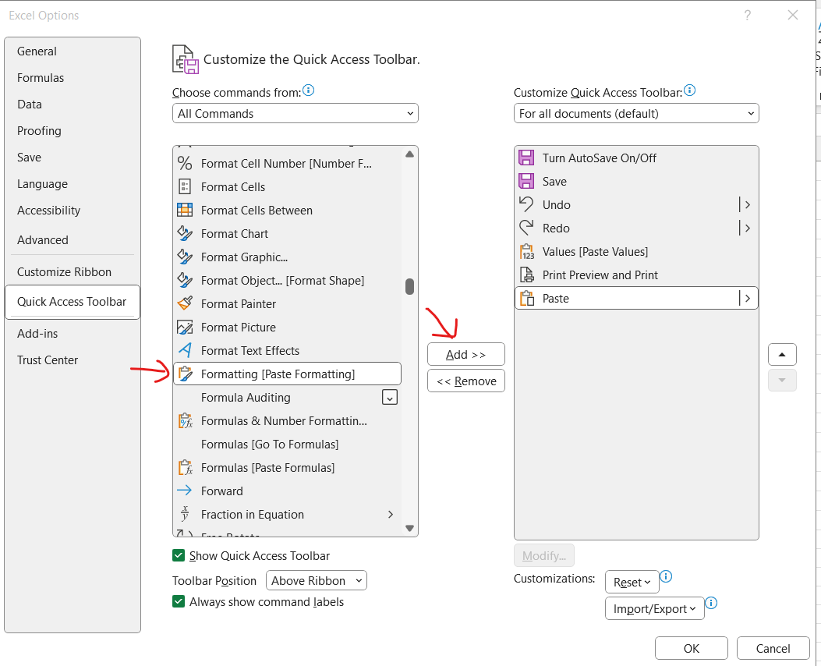This screenshot has height=666, width=821.
Task: Click the Format Graphic icon
Action: click(184, 257)
